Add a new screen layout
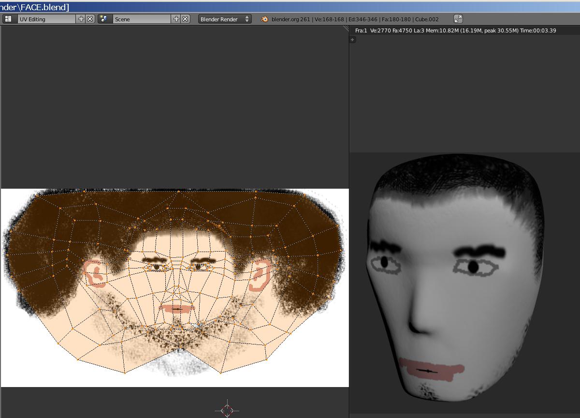Viewport: 580px width, 418px height. pos(81,19)
